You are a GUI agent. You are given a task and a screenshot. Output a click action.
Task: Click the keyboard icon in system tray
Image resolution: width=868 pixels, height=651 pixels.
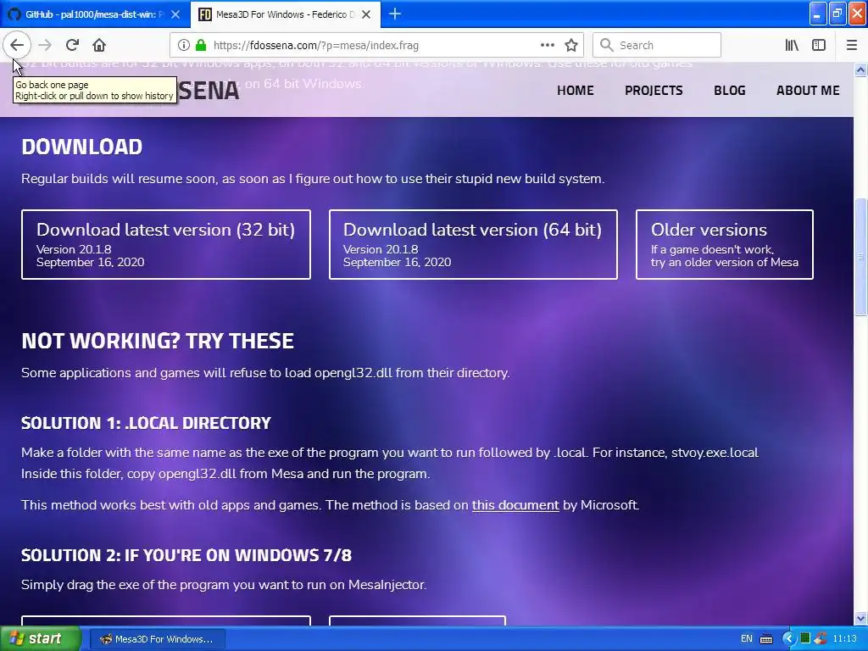tap(766, 639)
